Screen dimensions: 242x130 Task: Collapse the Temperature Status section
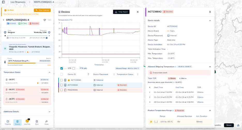click(x=50, y=72)
